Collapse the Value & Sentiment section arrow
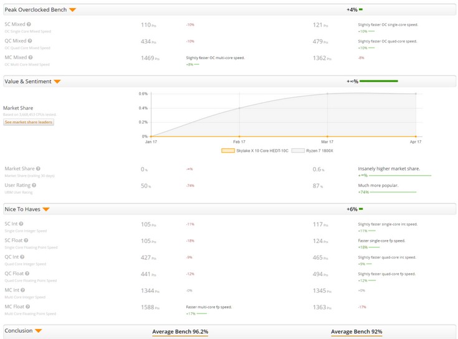 pyautogui.click(x=57, y=82)
